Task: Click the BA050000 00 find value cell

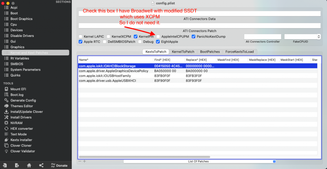Action: tap(165, 71)
